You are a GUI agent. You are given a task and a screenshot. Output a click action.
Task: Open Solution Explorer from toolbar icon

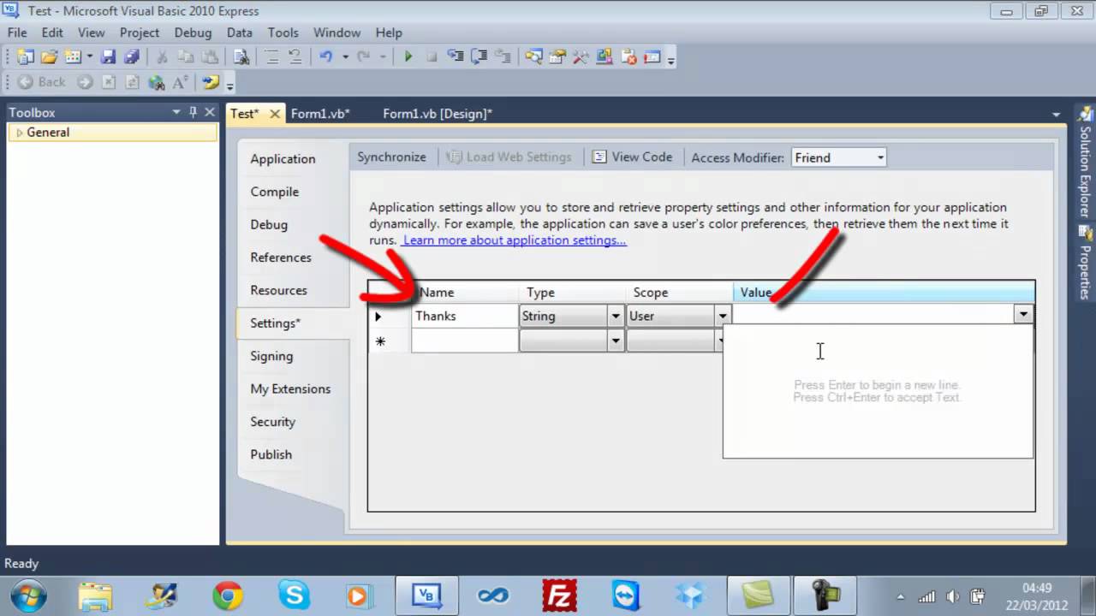[534, 57]
